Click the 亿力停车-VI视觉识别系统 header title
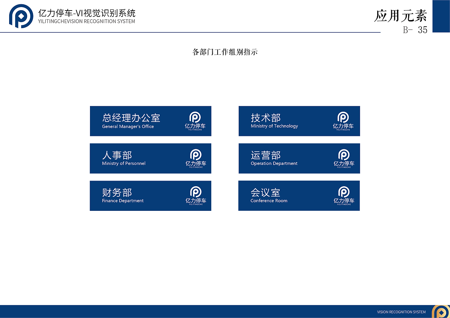Image resolution: width=450 pixels, height=318 pixels. click(x=86, y=13)
